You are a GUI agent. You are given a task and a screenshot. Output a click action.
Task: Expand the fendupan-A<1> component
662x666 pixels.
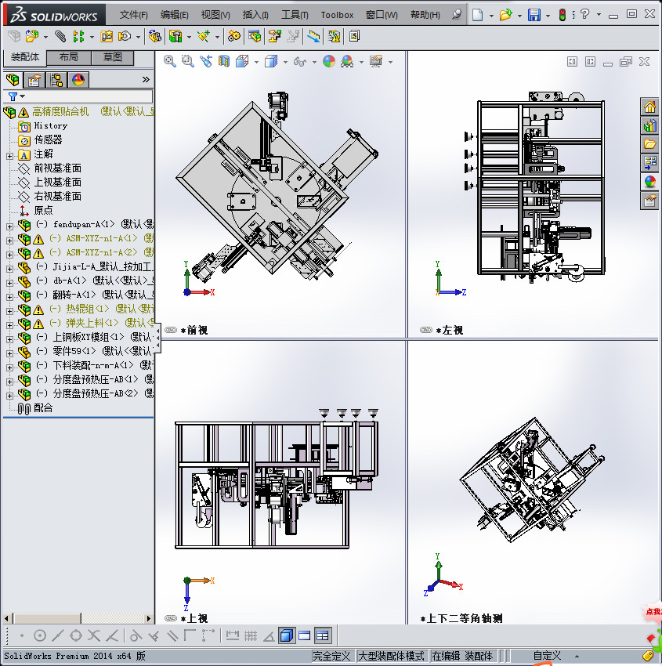(9, 226)
